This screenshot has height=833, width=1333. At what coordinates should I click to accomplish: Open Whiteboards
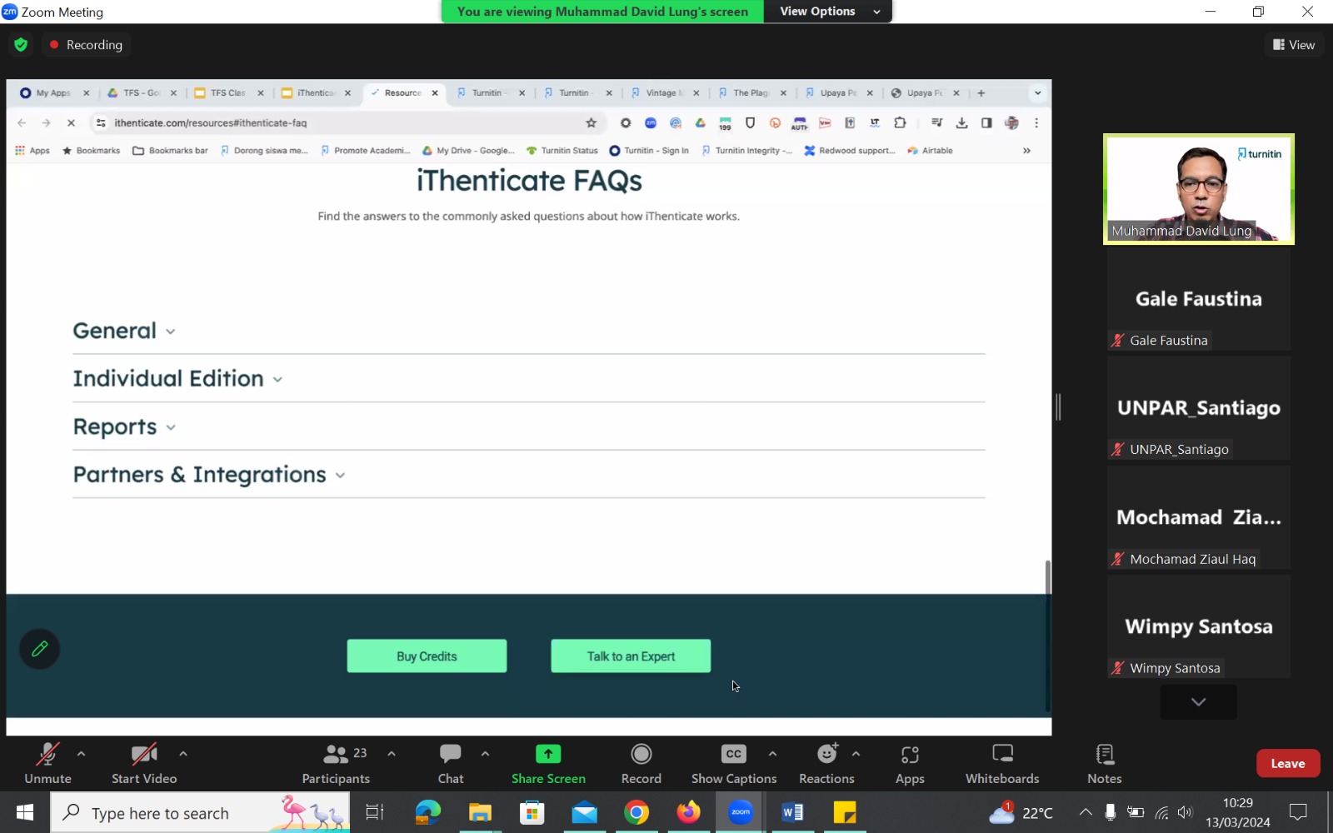coord(1002,764)
